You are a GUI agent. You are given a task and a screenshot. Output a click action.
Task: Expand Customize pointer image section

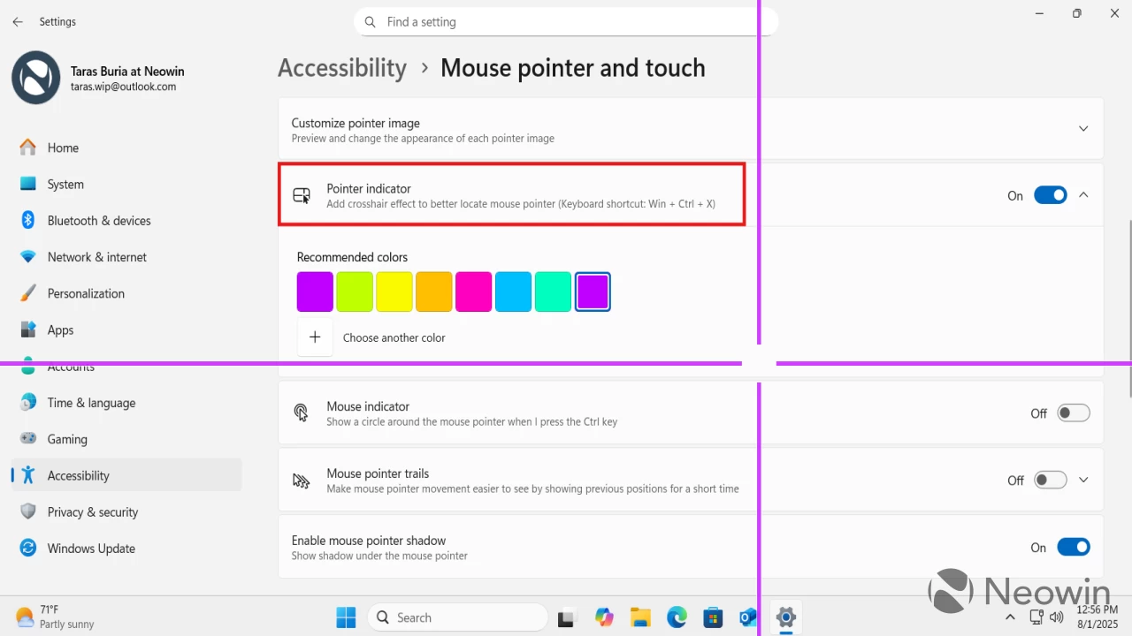coord(1083,129)
